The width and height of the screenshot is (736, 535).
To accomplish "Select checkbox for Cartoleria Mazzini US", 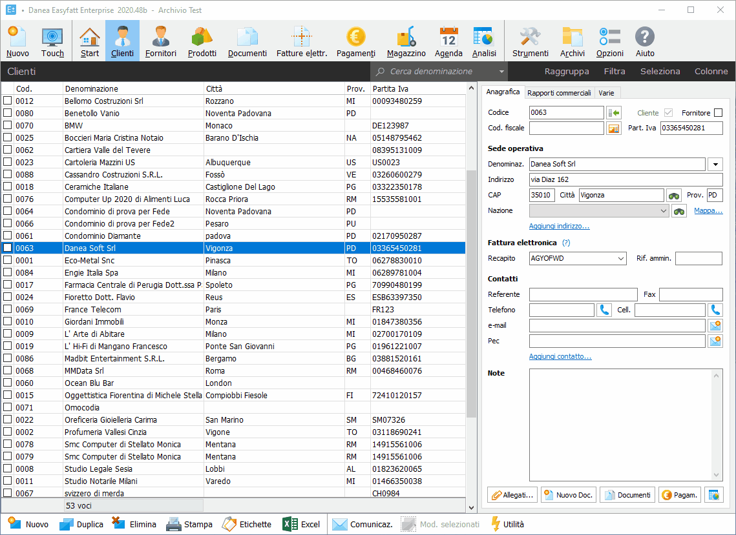I will click(8, 162).
